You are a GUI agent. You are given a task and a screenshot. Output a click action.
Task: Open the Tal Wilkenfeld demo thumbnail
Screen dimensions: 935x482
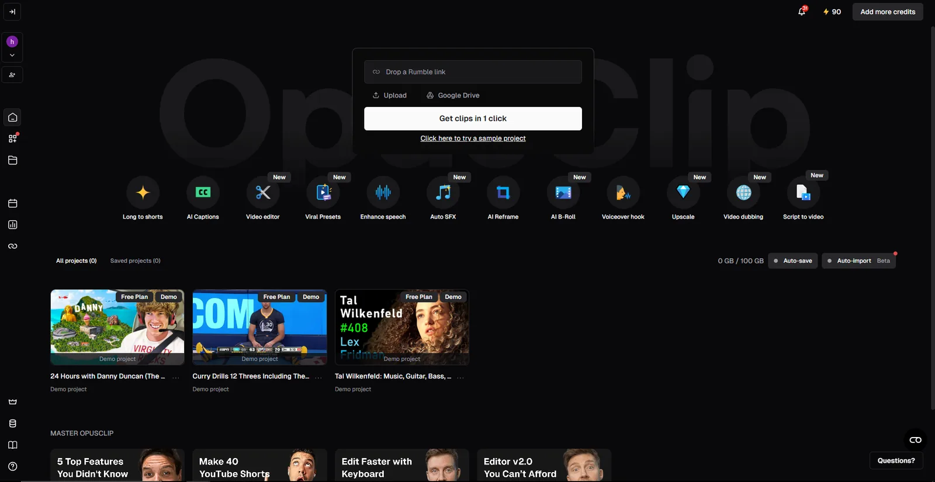[402, 327]
